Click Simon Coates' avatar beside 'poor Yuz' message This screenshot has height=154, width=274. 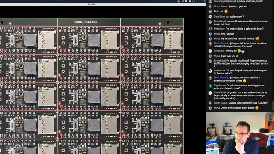[210, 6]
